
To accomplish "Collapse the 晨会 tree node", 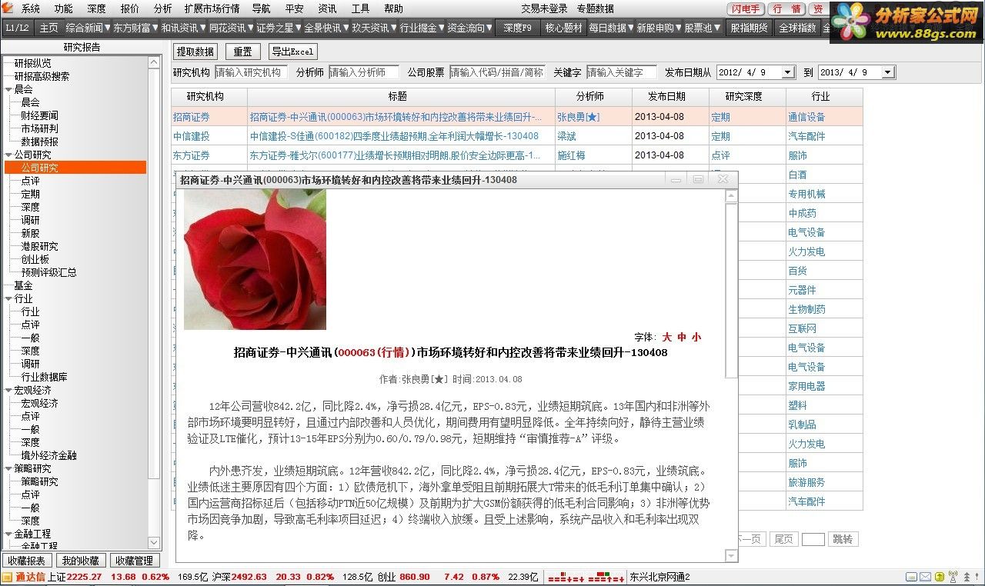I will [x=8, y=89].
